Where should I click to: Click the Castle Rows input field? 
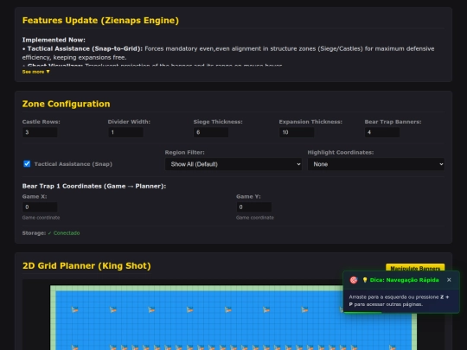coord(40,132)
